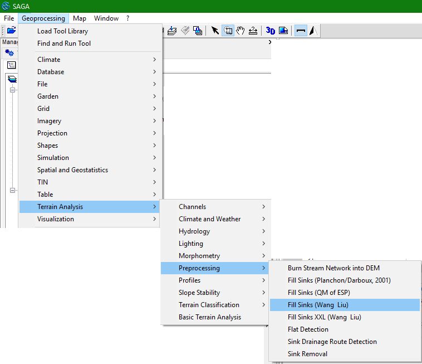Collapse the upper tree node in Manager
Viewport: 422px width, 364px height.
pyautogui.click(x=12, y=90)
